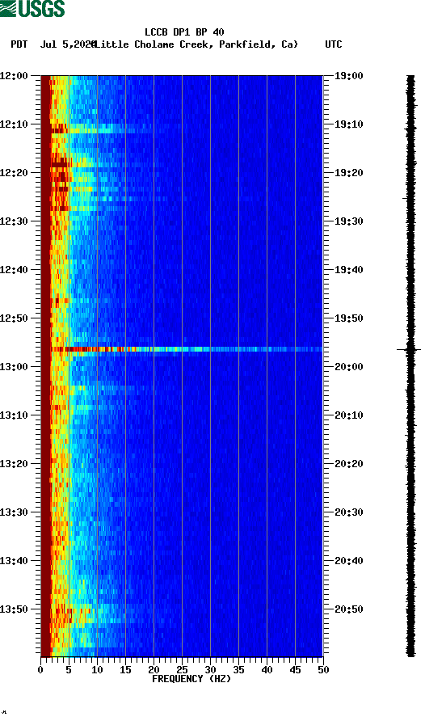Screen dimensions: 446x721
Task: Click the '19:30' UTC time label
Action: 348,221
